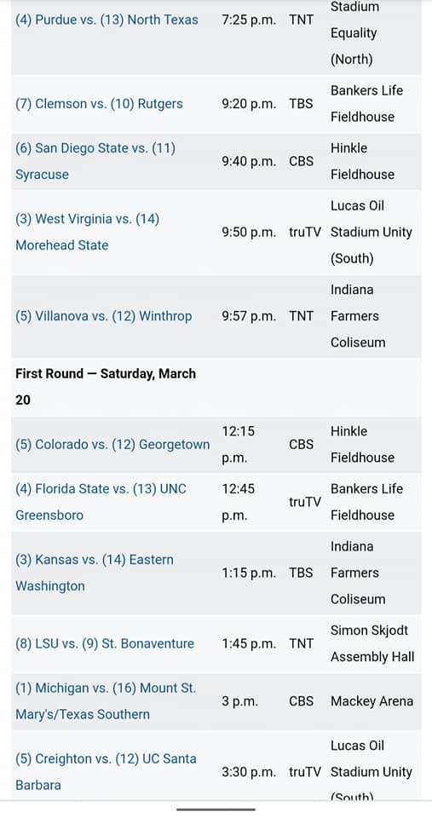
Task: Open Villanova vs. Winthrop matchup link
Action: (104, 316)
